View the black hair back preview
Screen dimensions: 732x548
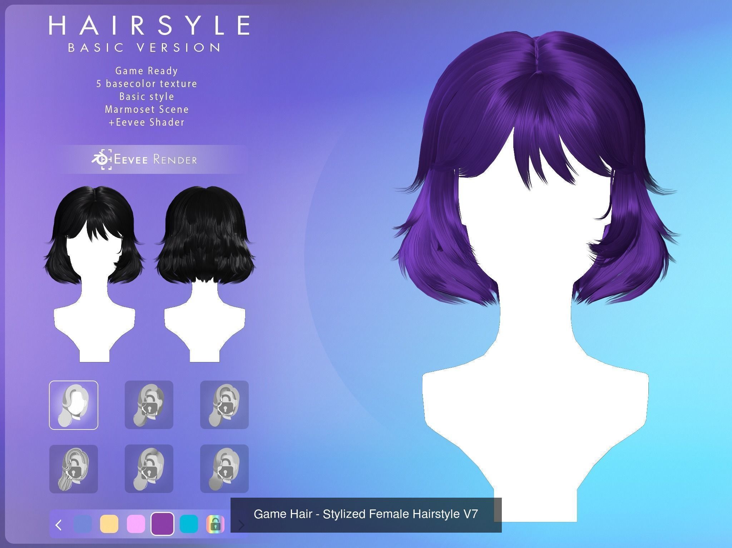point(205,274)
